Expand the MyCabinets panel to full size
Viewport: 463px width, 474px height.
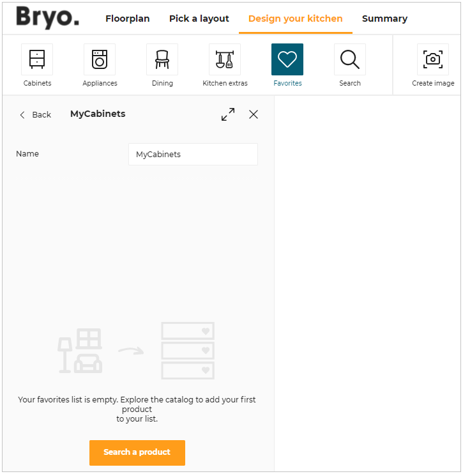(x=228, y=114)
